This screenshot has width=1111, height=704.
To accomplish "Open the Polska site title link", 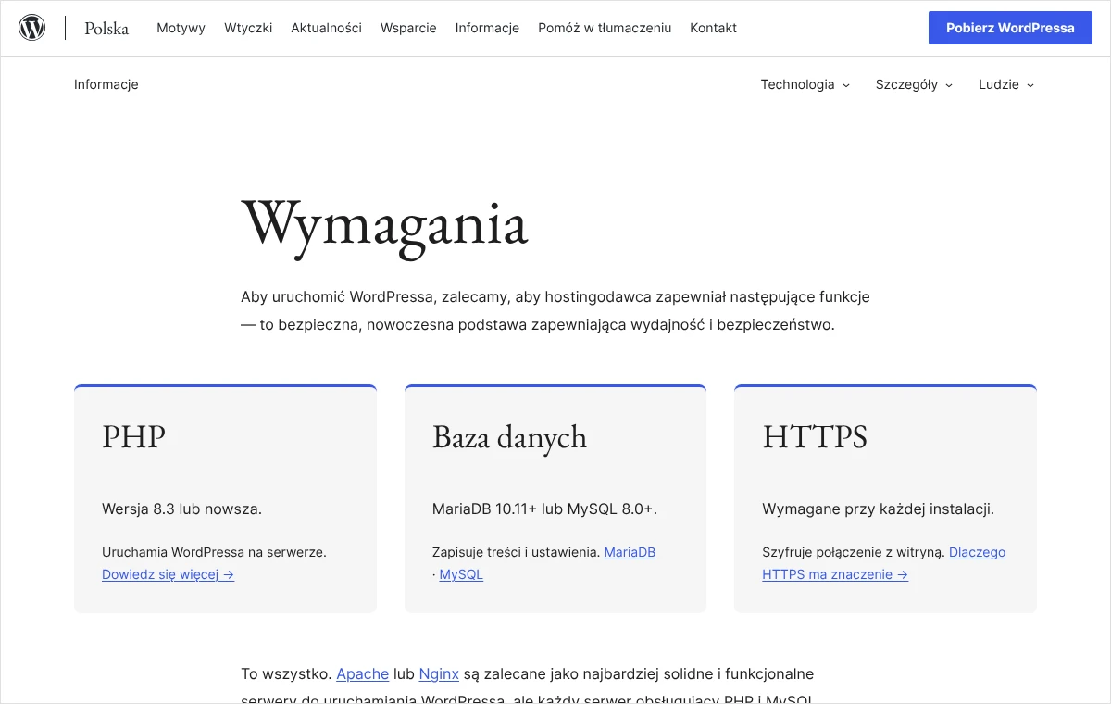I will pos(106,28).
